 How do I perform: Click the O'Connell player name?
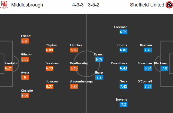click(x=145, y=82)
